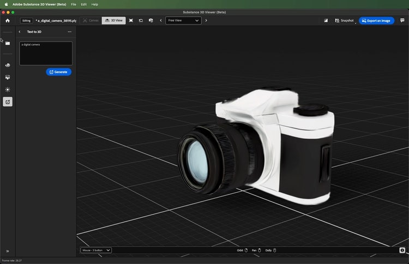
Task: Click the reset camera view icon
Action: 141,20
